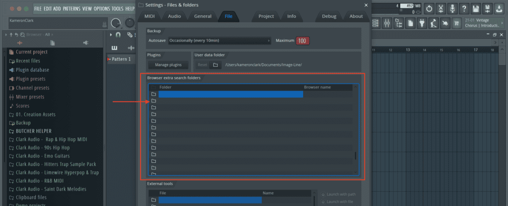Click the Maximum backups value 100
This screenshot has height=206, width=508.
coord(302,41)
